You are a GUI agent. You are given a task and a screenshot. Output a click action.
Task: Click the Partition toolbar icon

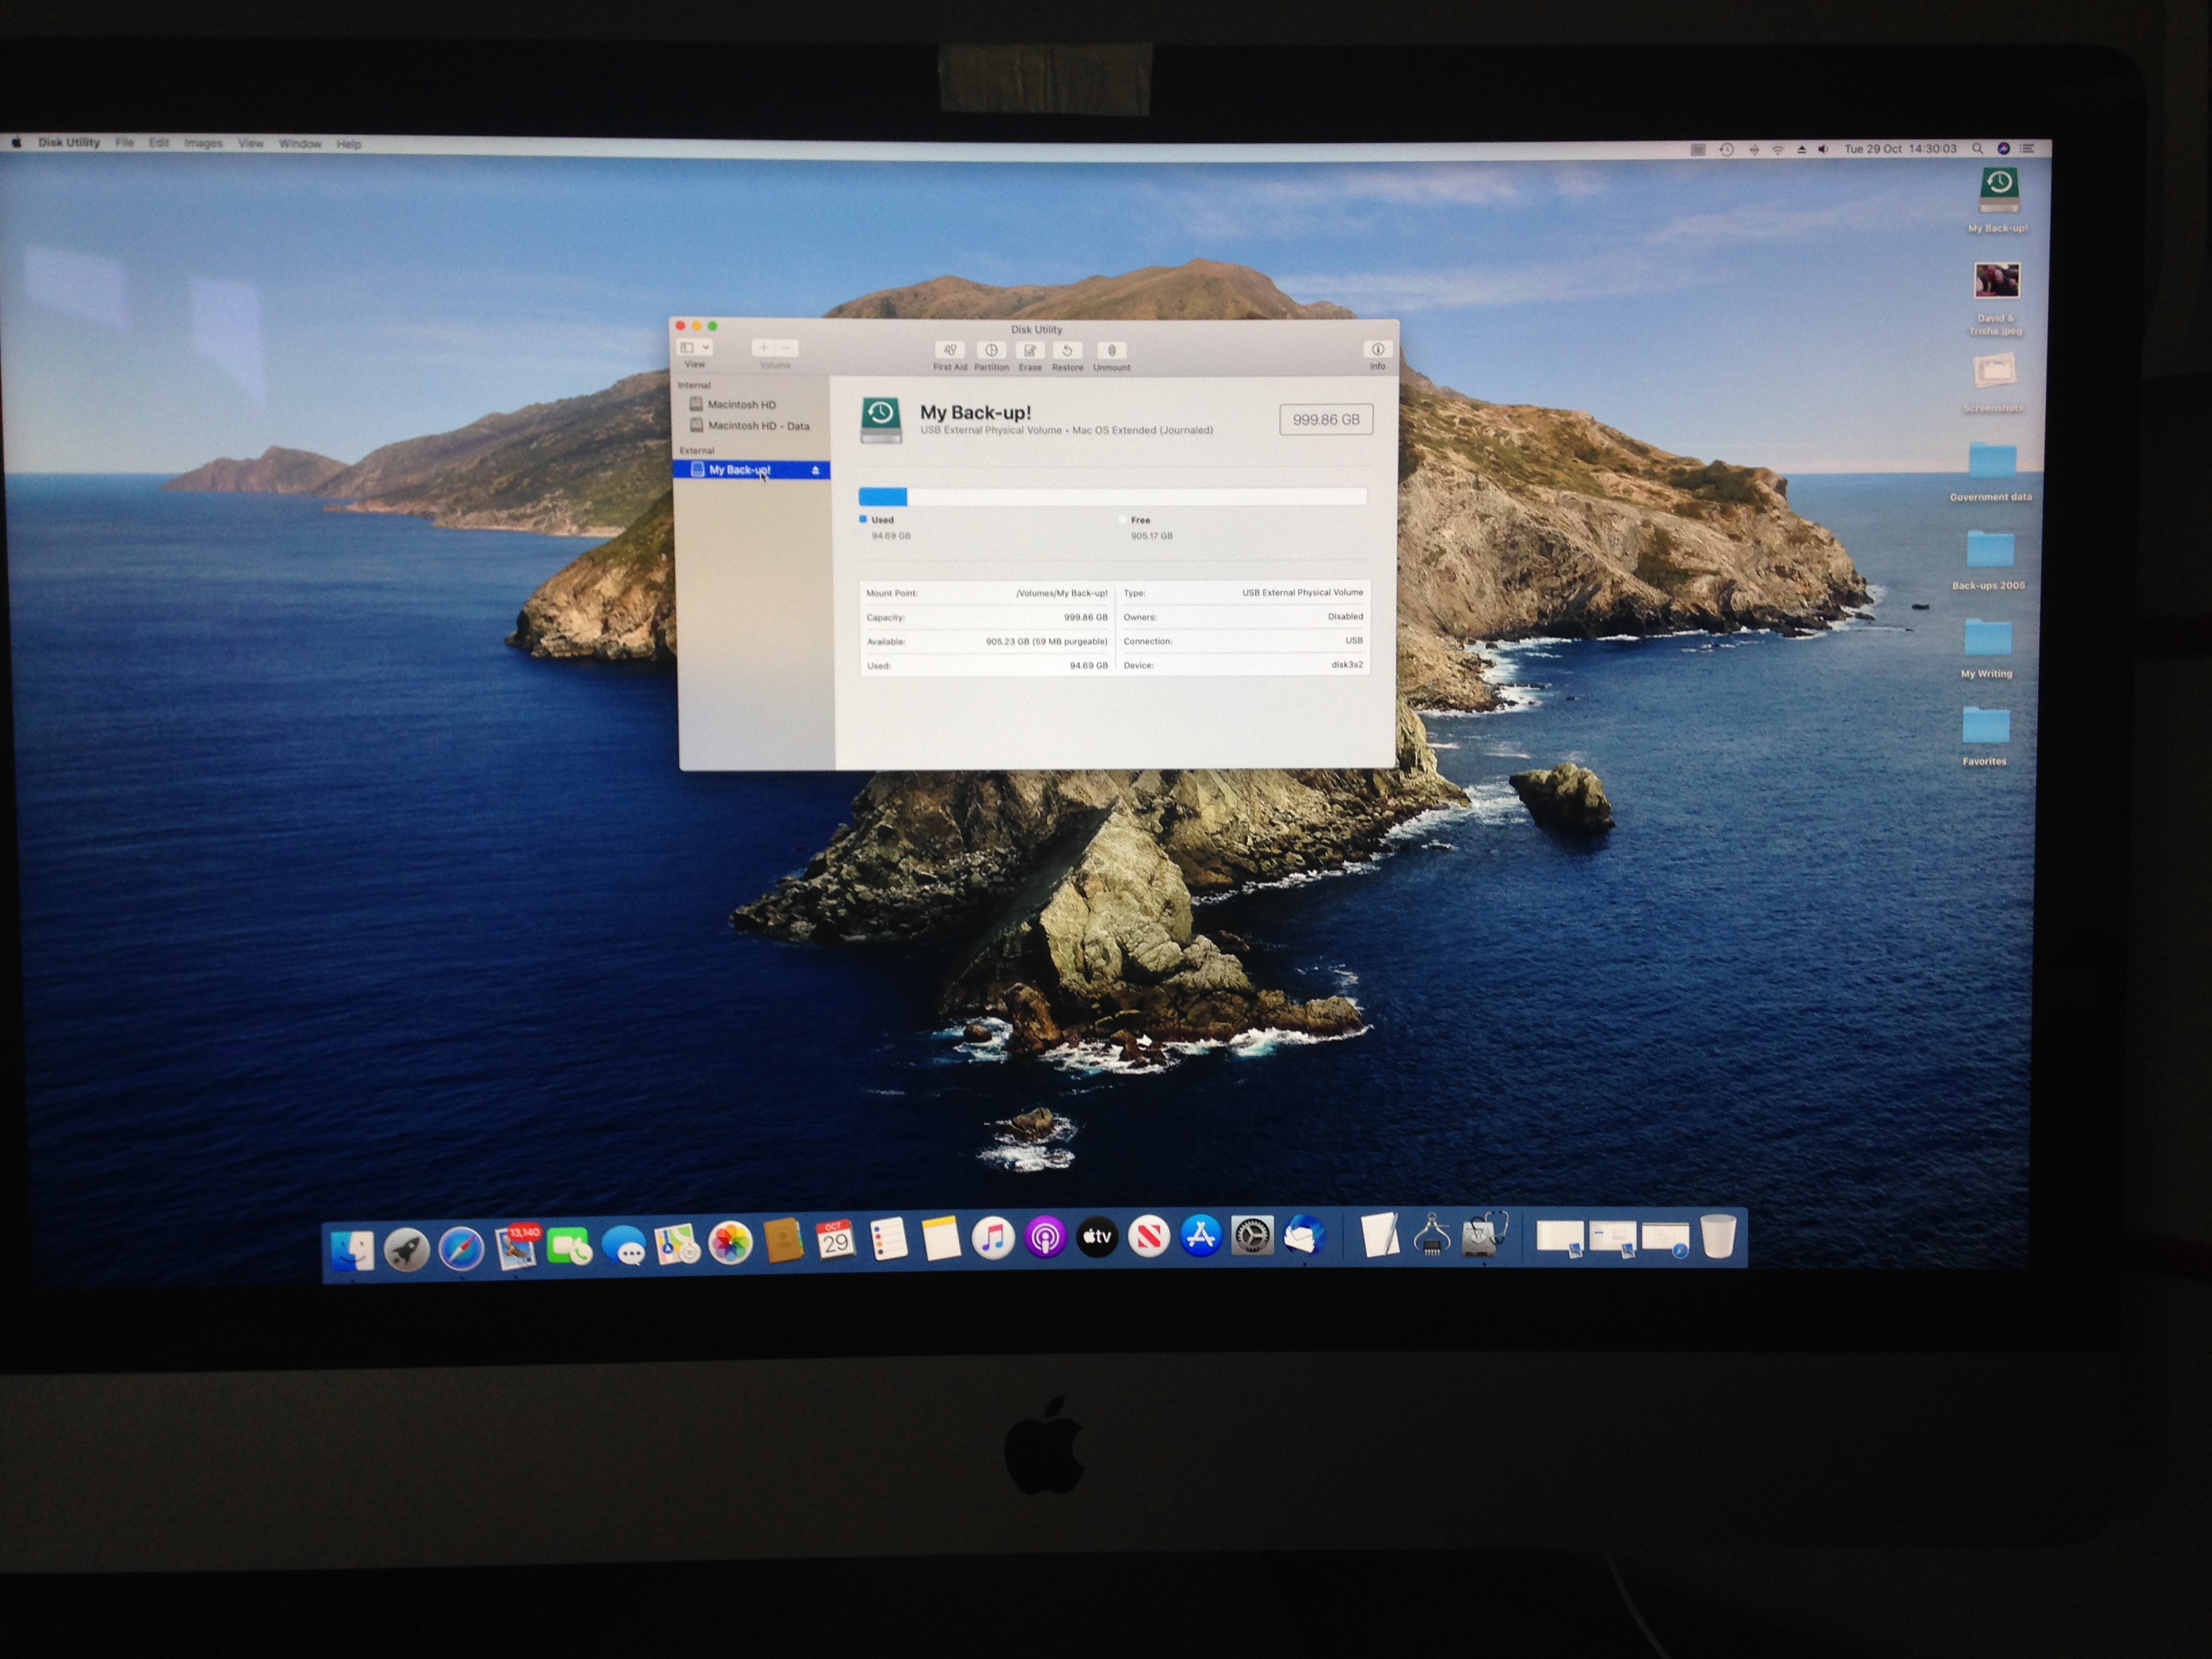[x=991, y=351]
